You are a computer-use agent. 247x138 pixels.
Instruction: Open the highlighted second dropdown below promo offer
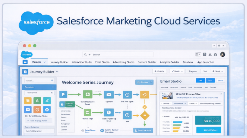pyautogui.click(x=180, y=104)
